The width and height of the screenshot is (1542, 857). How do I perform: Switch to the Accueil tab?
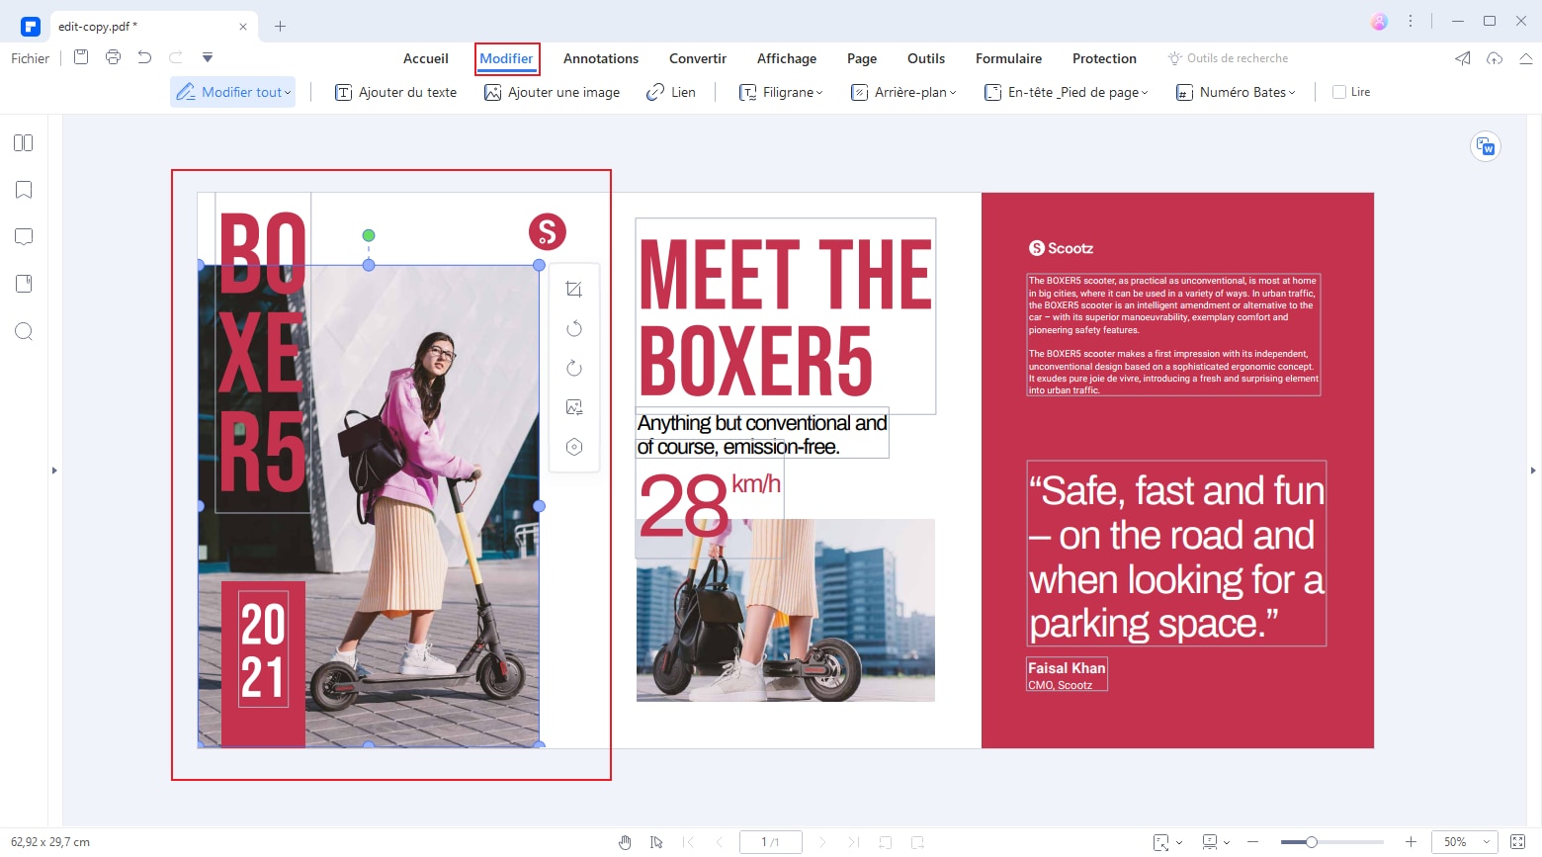(426, 58)
